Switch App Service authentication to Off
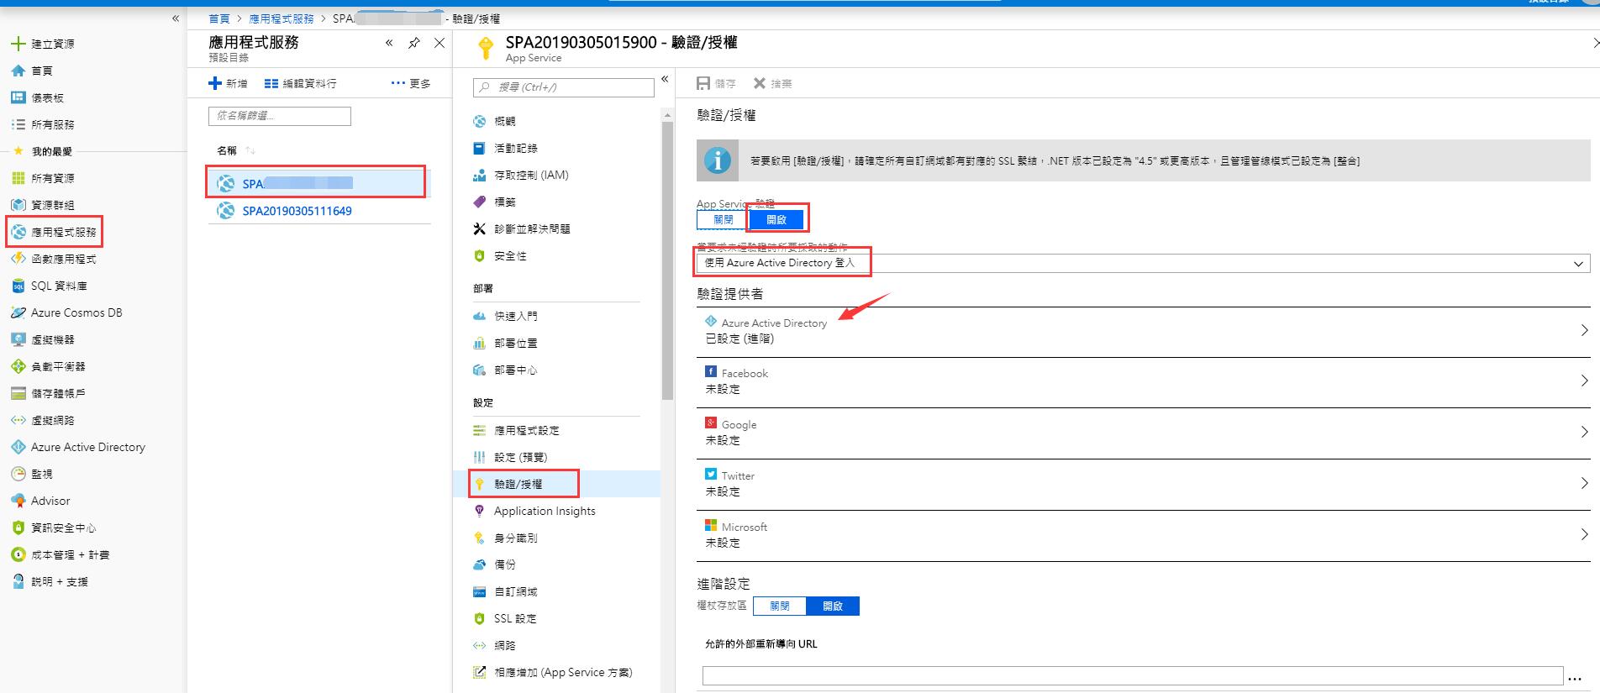 [723, 220]
